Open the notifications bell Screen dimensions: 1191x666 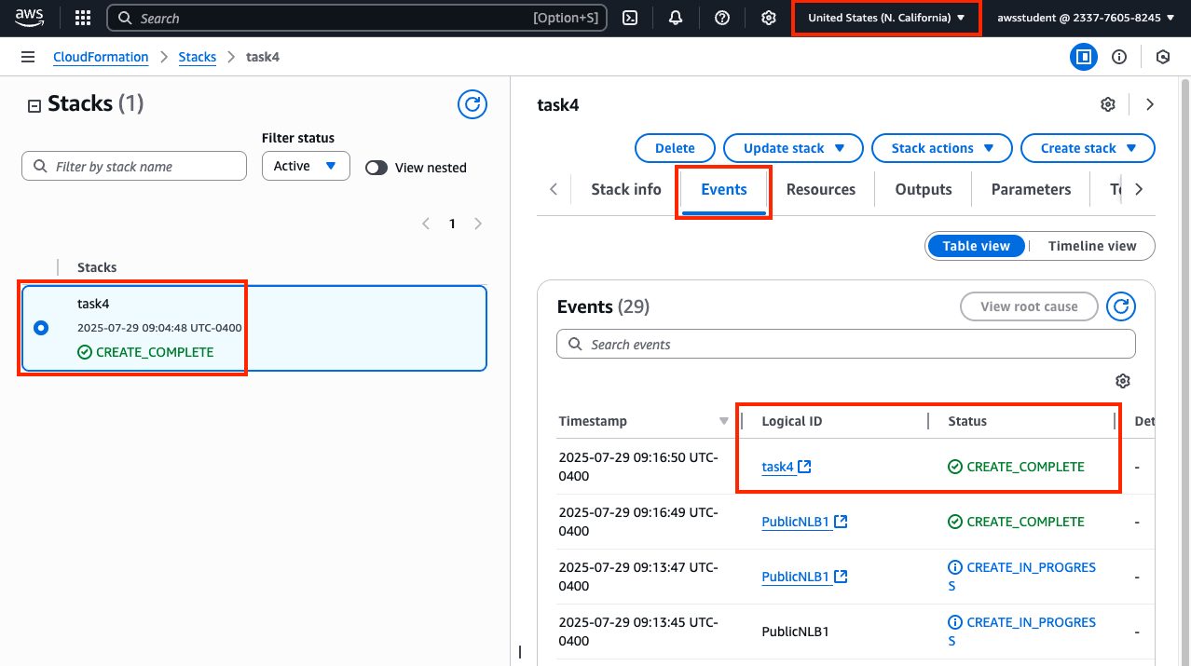coord(676,18)
